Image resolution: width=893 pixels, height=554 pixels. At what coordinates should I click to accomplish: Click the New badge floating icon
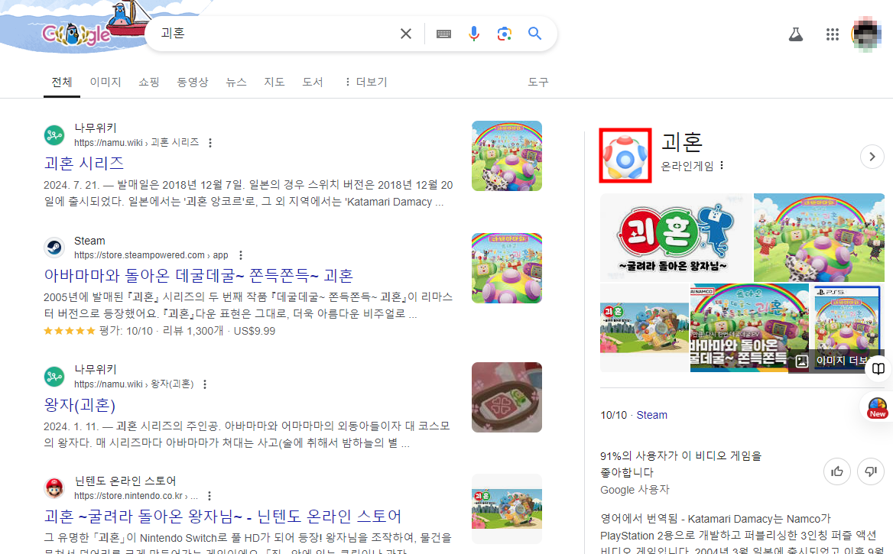click(x=877, y=407)
